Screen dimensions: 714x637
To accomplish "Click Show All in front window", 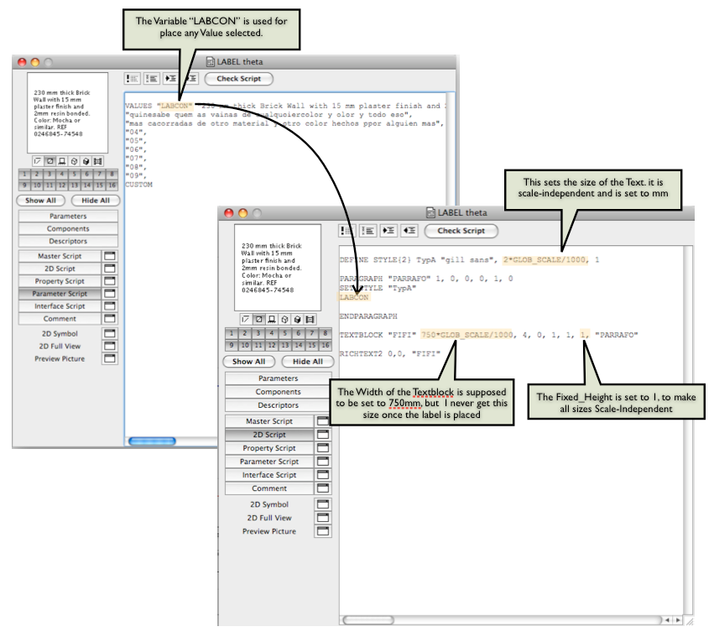I will point(249,362).
